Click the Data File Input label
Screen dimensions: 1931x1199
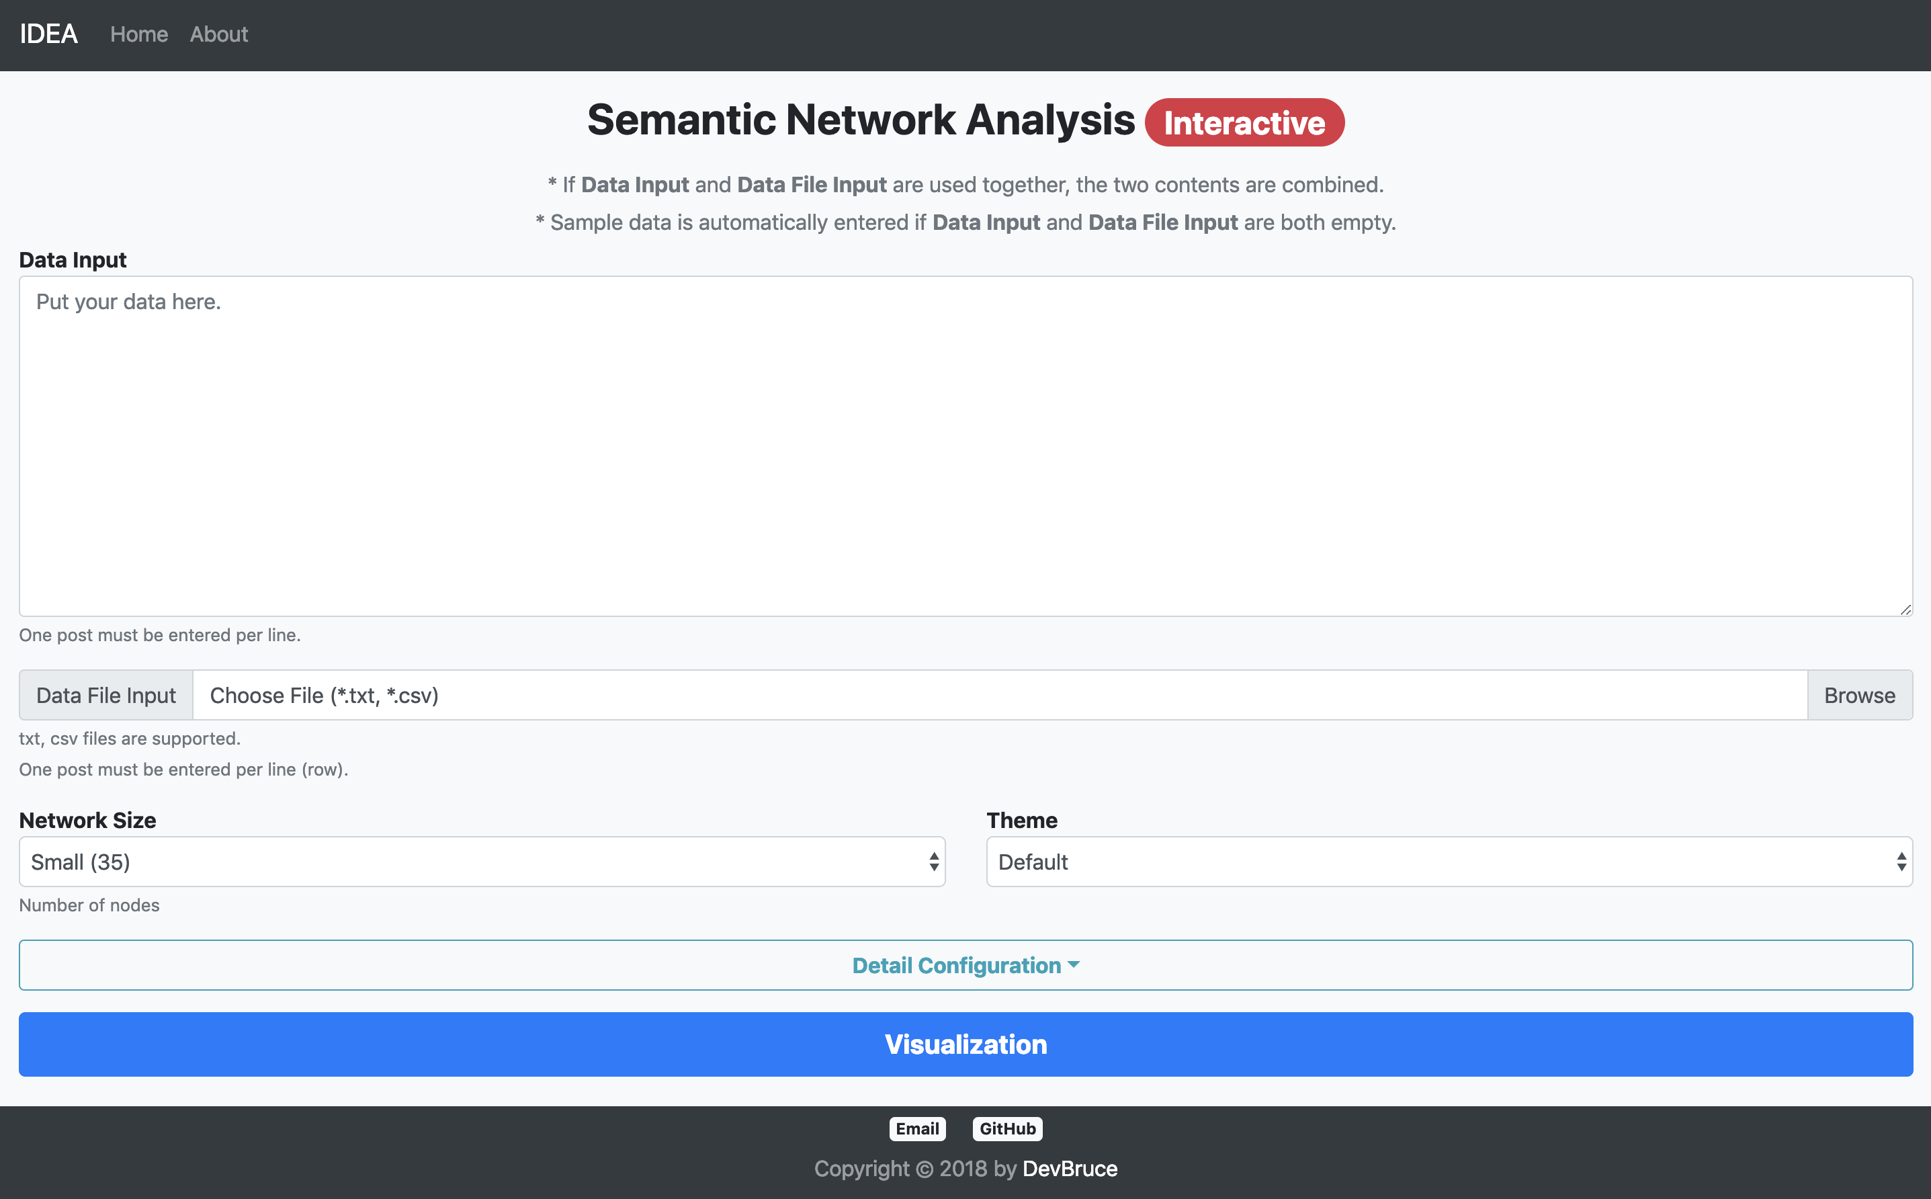106,696
